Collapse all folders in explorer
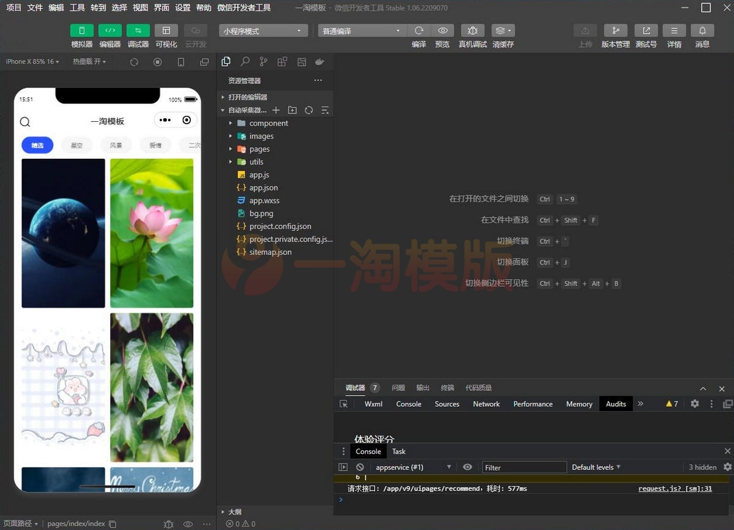The image size is (734, 530). point(325,110)
